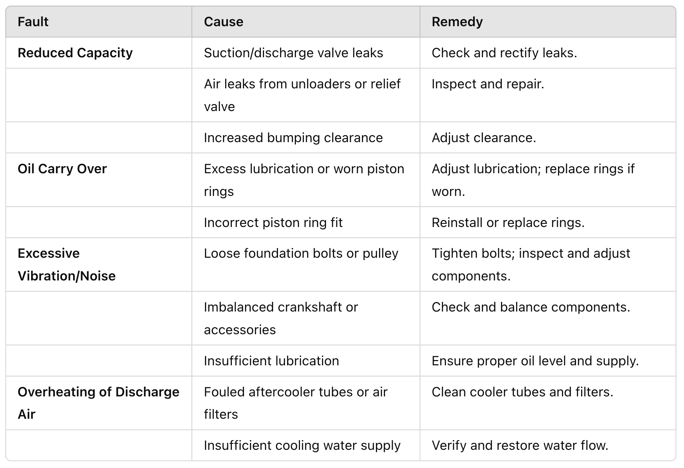Click the Adjust clearance remedy cell
The height and width of the screenshot is (468, 684).
point(548,138)
